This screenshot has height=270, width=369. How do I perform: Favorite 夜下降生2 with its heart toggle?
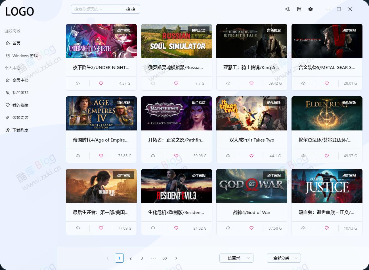coord(101,83)
